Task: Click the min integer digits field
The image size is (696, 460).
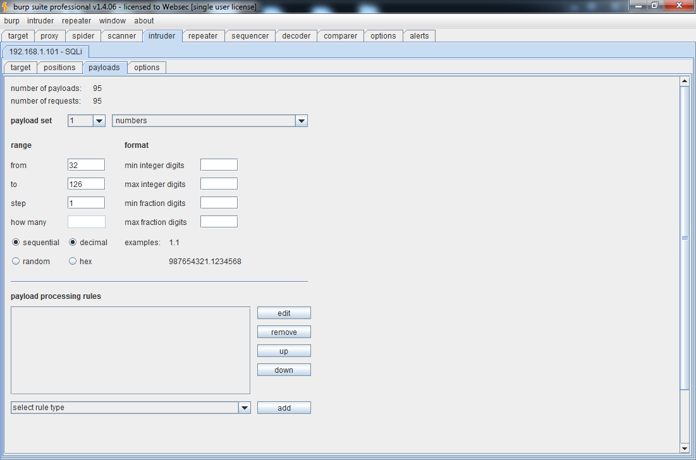Action: point(219,165)
